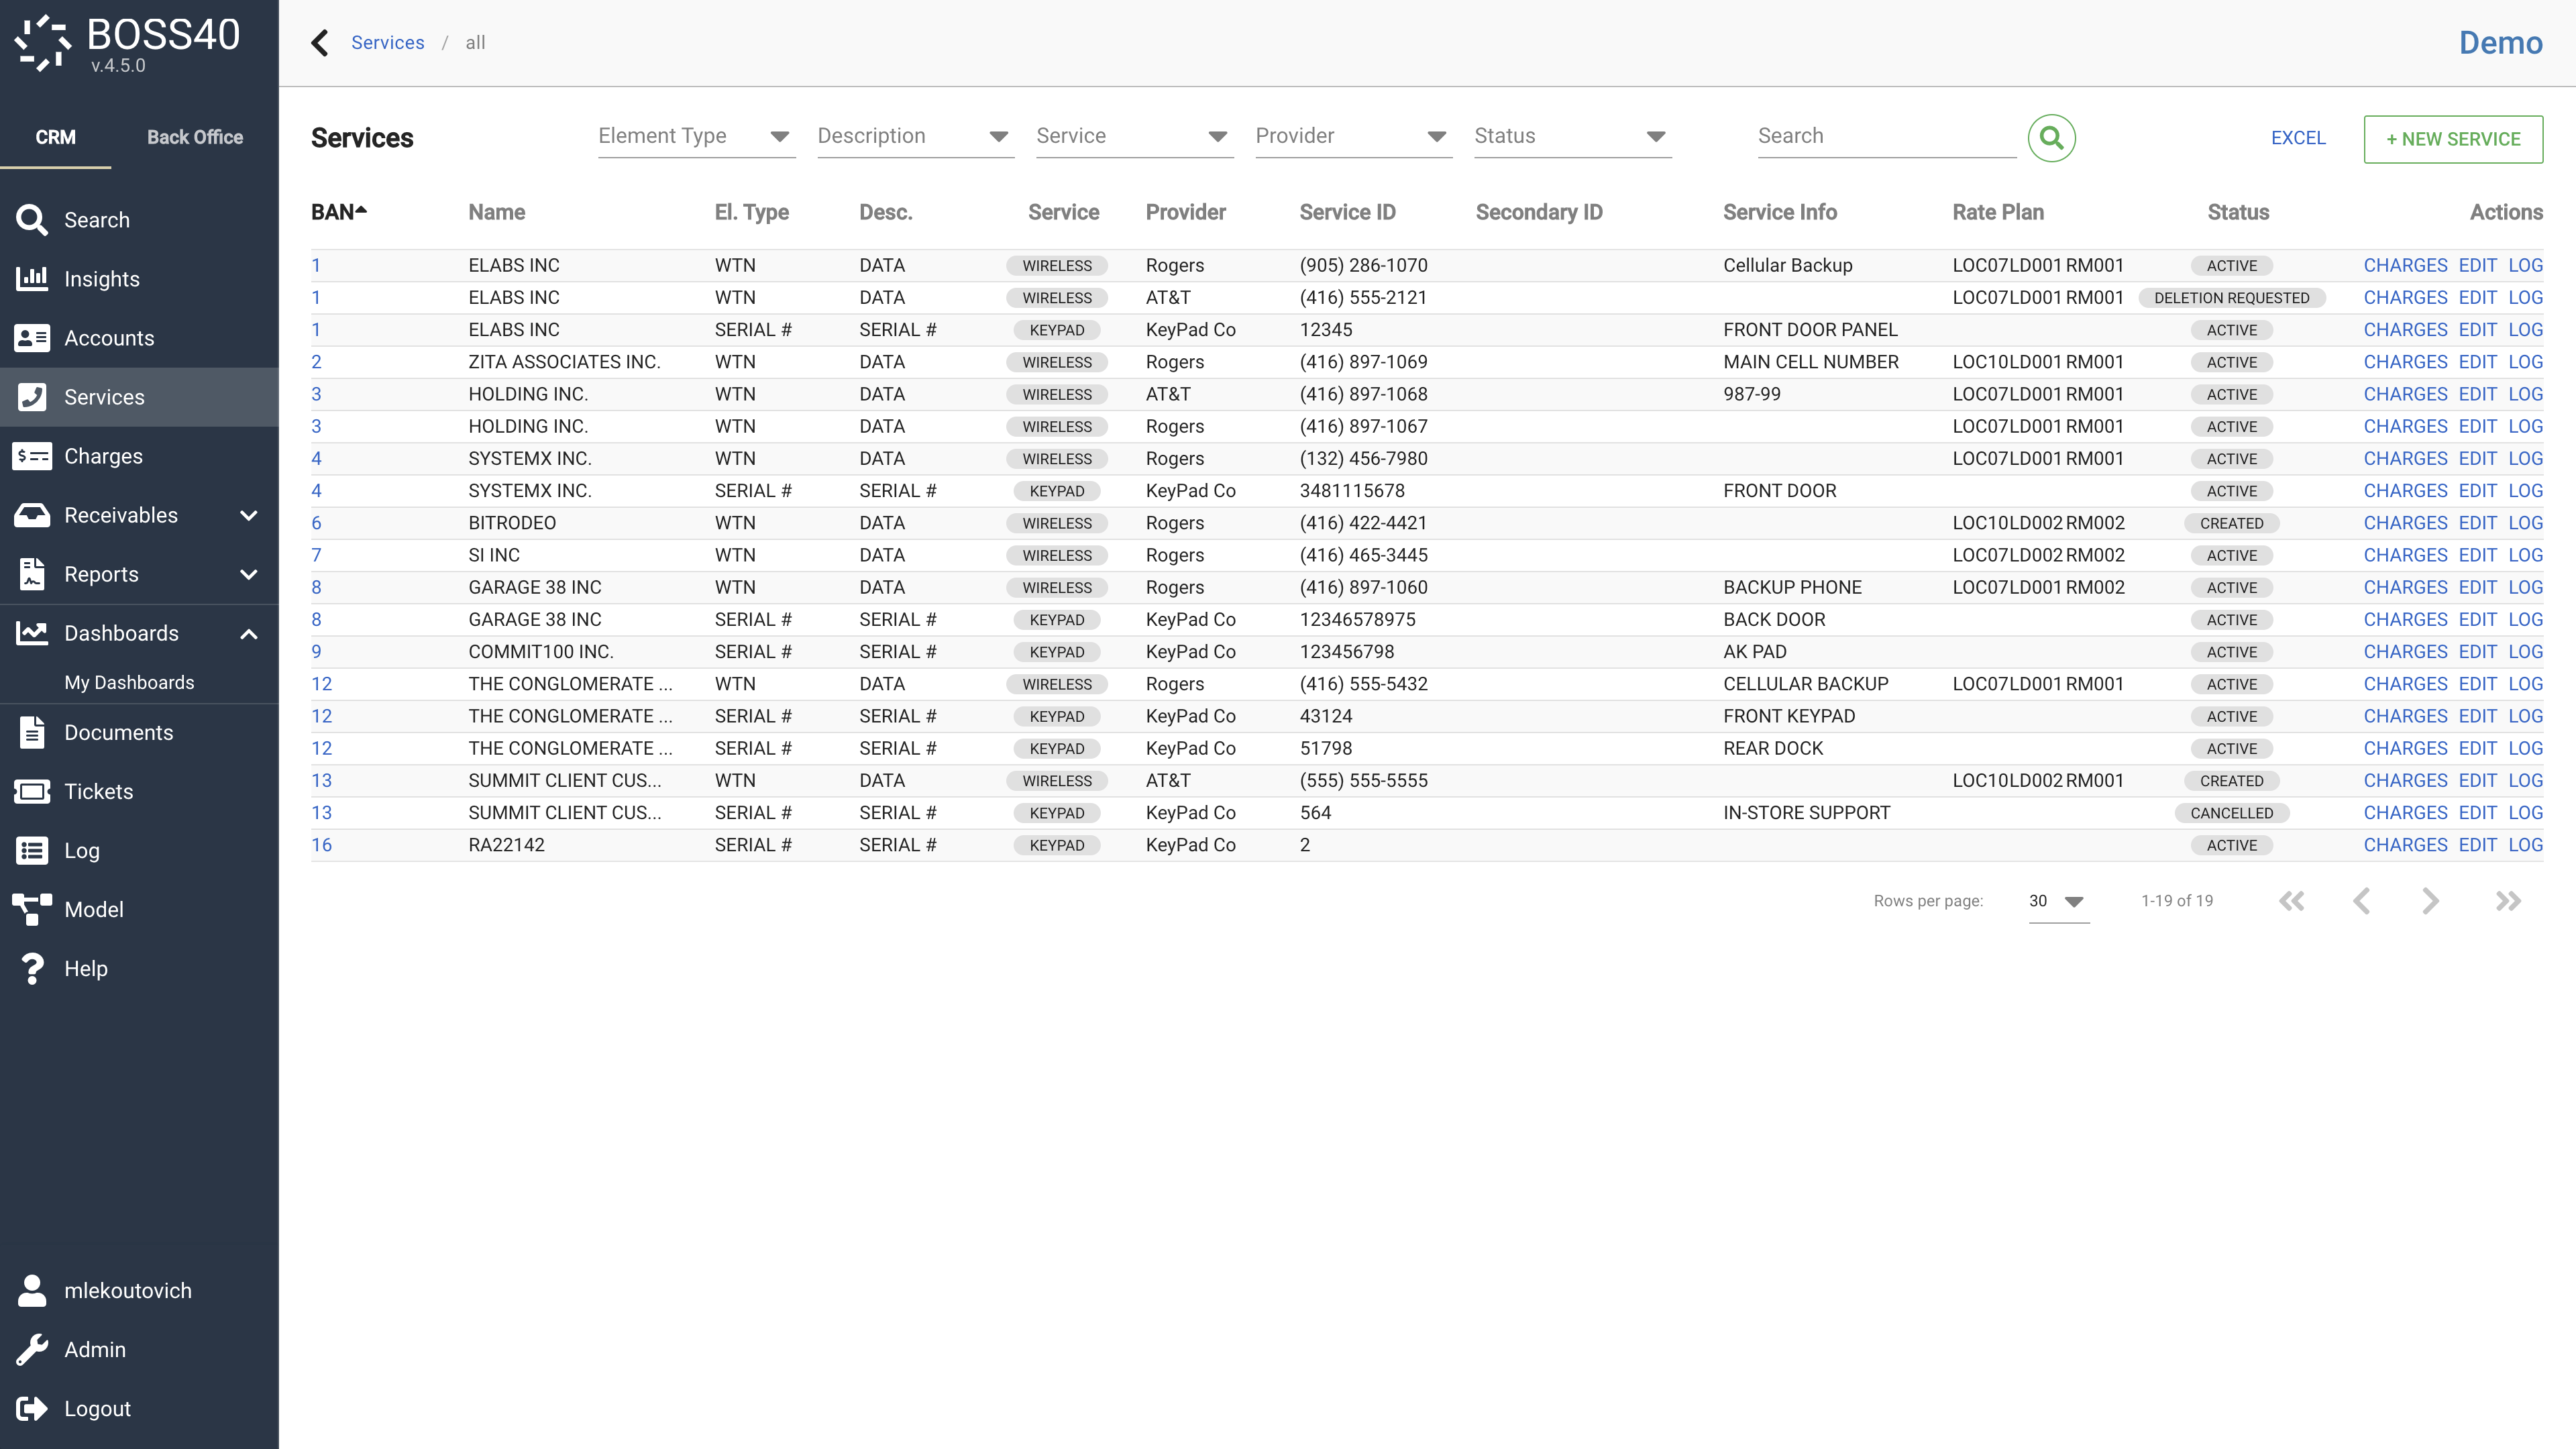Click Logout in the sidebar
Image resolution: width=2576 pixels, height=1449 pixels.
click(x=97, y=1408)
